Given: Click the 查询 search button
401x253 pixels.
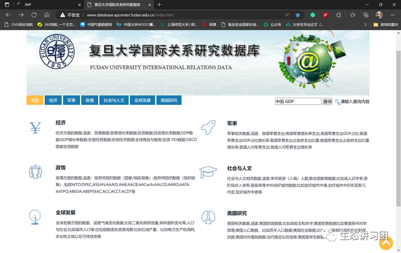Looking at the screenshot, I should point(327,101).
